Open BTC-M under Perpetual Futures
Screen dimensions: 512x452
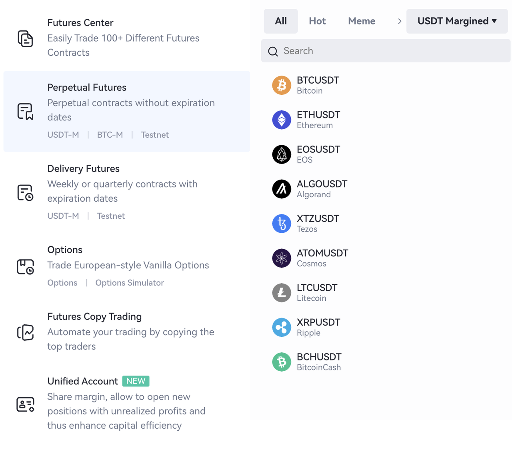pos(110,135)
